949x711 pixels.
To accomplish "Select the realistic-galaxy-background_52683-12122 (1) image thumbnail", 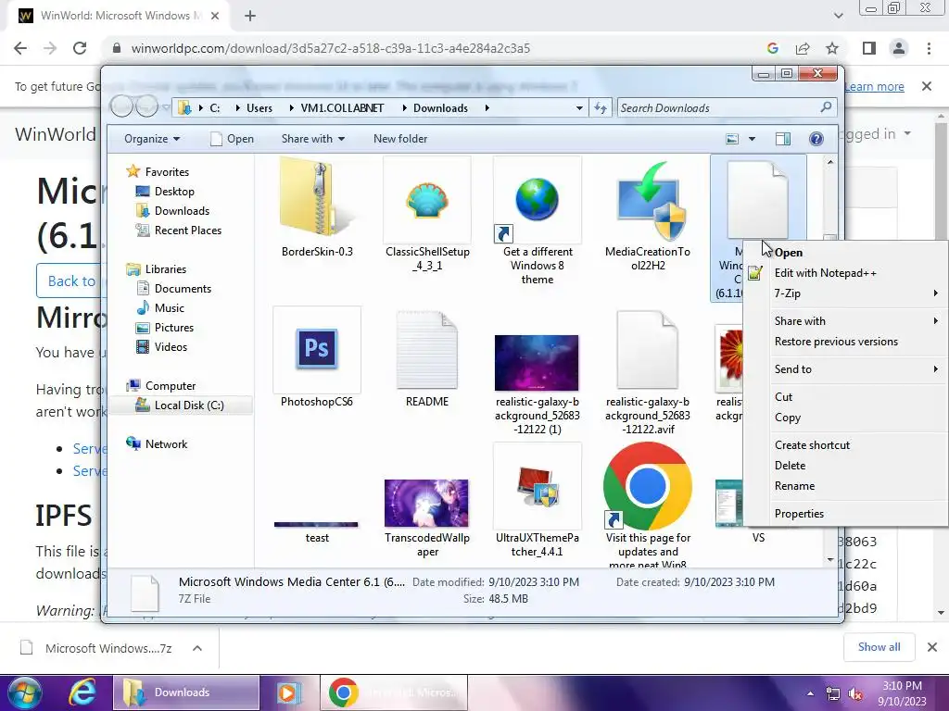I will tap(537, 363).
